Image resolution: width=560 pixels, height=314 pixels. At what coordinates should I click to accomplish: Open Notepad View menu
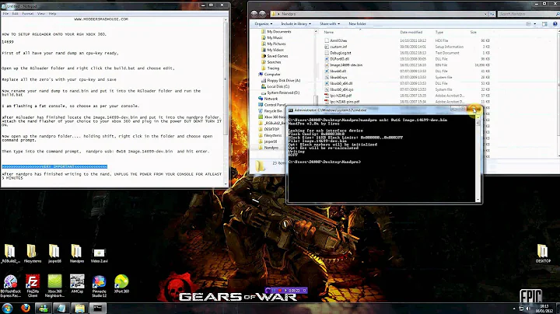click(x=41, y=13)
